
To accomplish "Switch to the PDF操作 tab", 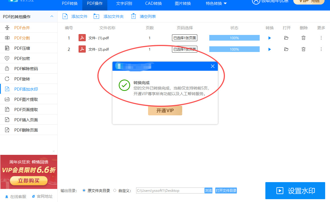I will point(95,3).
